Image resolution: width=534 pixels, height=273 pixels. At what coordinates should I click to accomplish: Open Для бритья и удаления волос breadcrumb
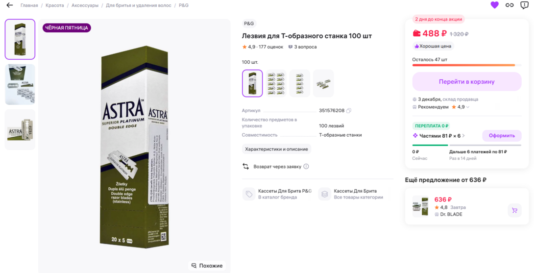(x=139, y=5)
